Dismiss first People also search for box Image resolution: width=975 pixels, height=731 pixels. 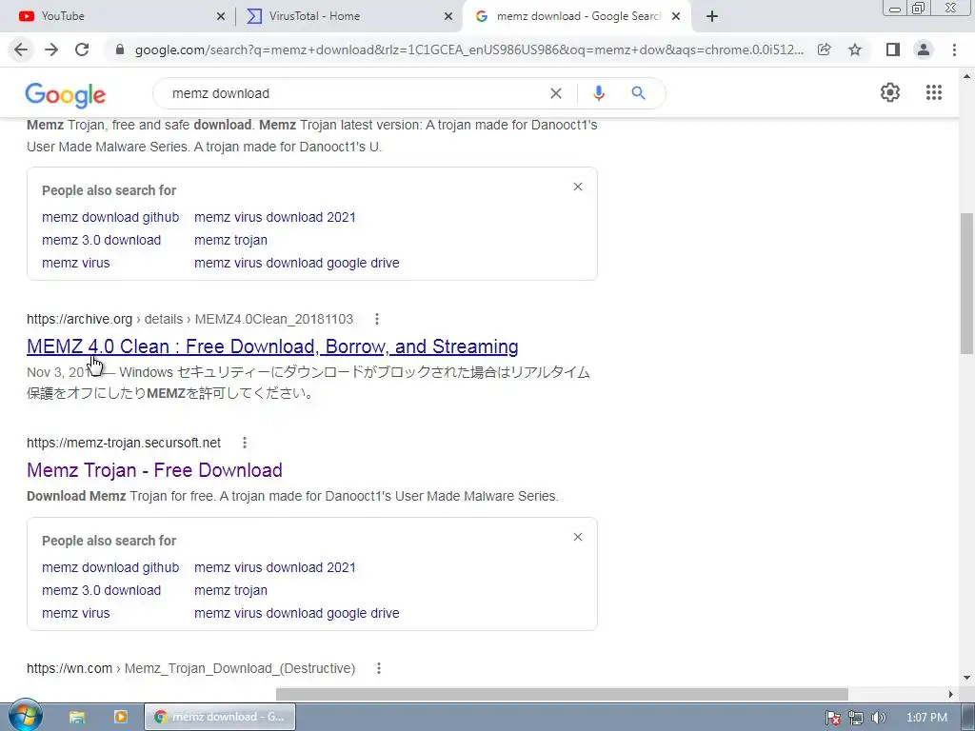[578, 187]
